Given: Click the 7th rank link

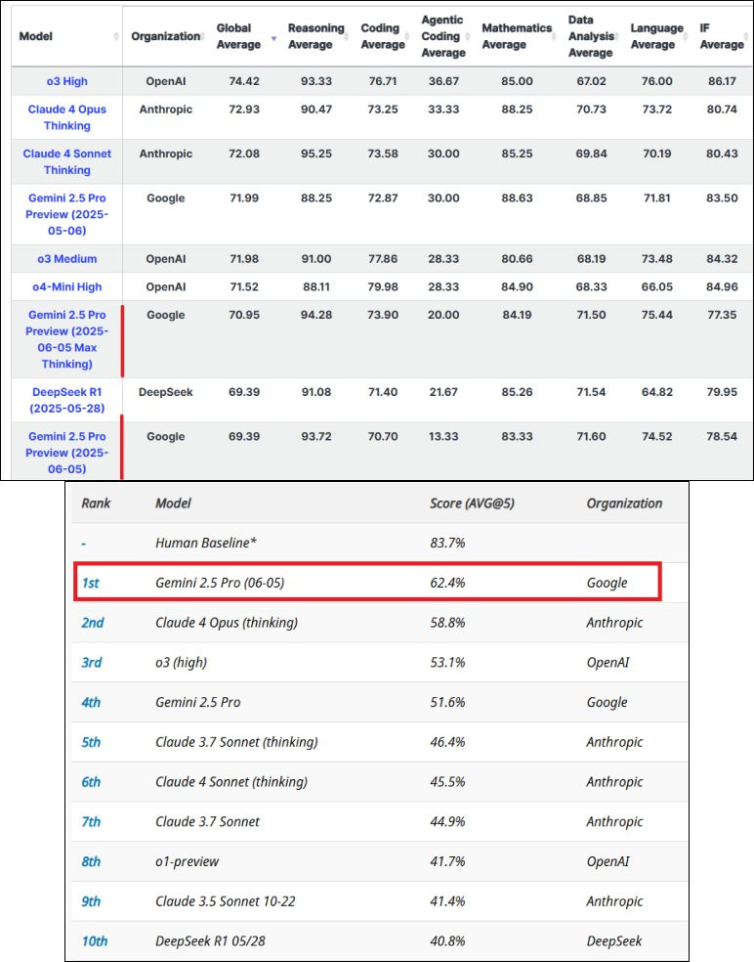Looking at the screenshot, I should coord(91,822).
